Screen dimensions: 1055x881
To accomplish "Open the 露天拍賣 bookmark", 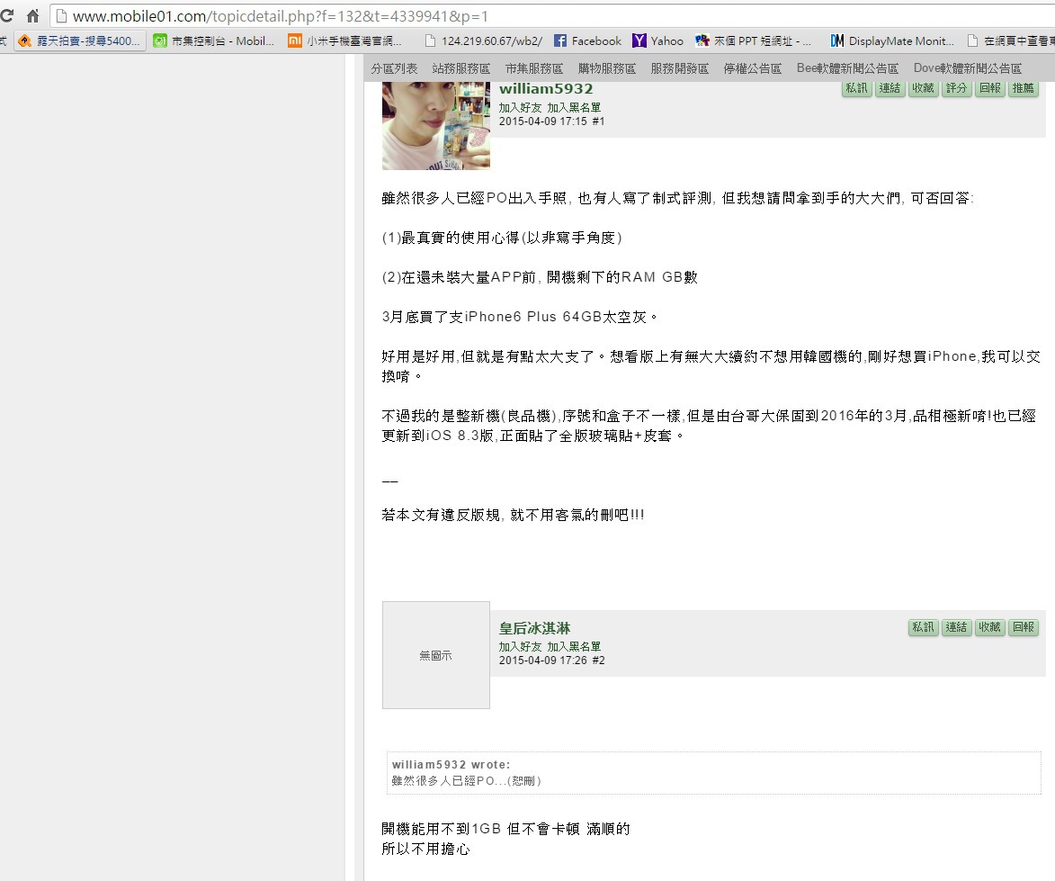I will pyautogui.click(x=79, y=41).
